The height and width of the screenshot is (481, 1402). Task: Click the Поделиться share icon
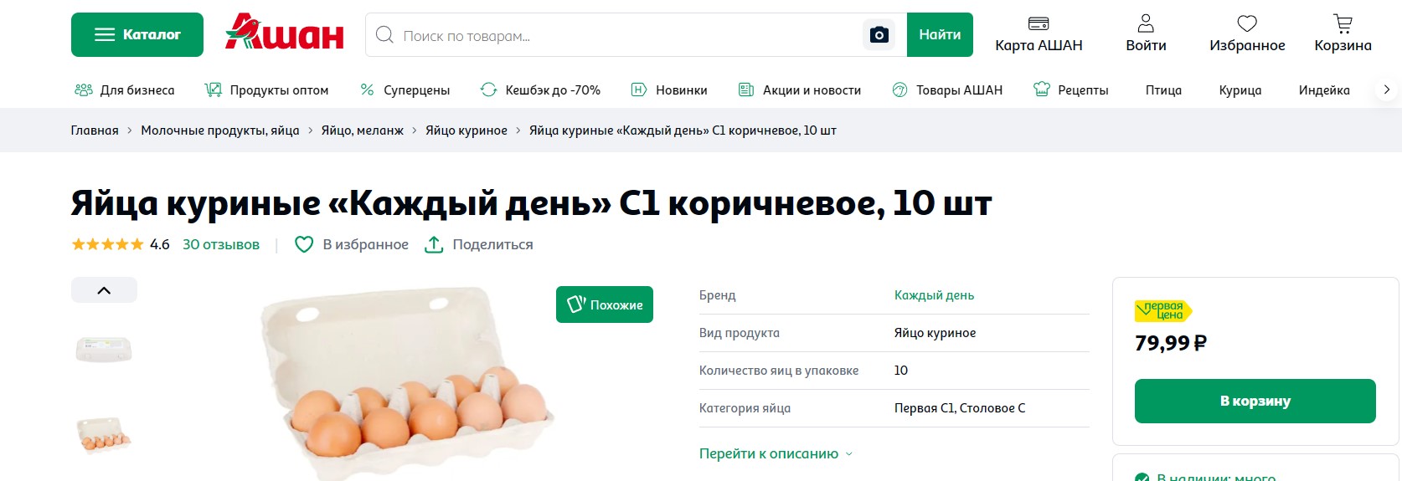pyautogui.click(x=434, y=244)
